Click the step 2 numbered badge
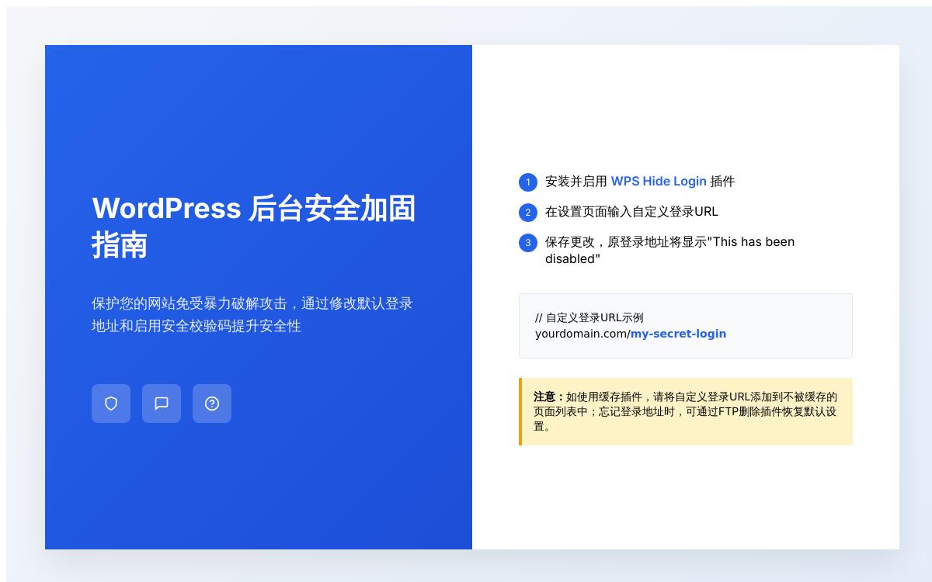932x582 pixels. [528, 212]
